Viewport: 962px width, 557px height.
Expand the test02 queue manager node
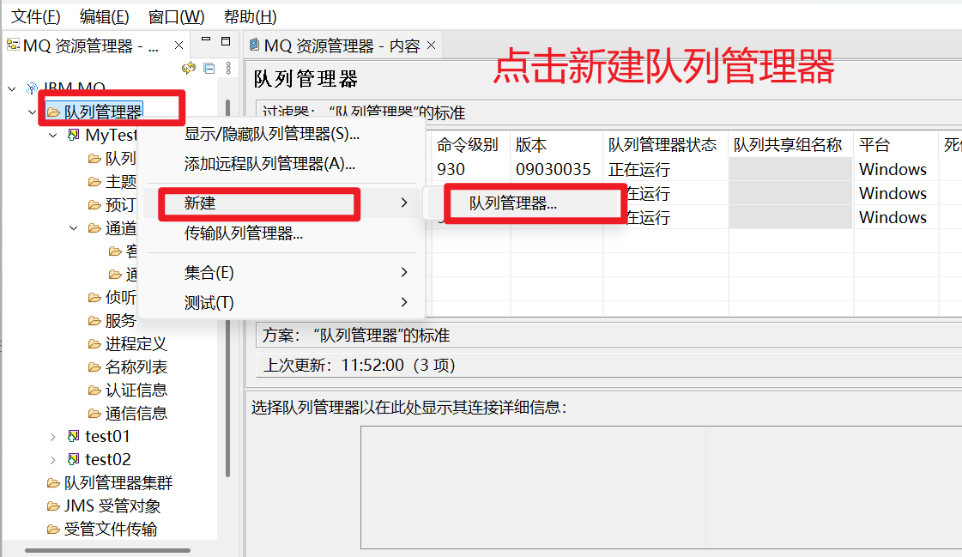(x=53, y=459)
